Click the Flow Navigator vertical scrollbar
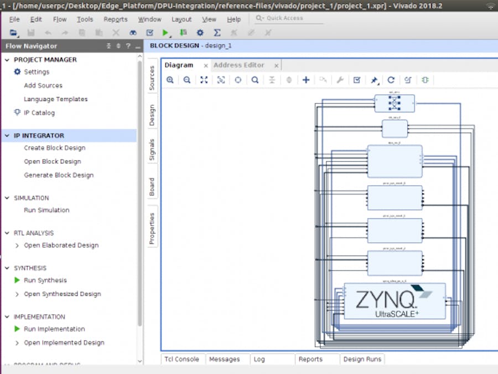Image resolution: width=498 pixels, height=374 pixels. pos(139,194)
